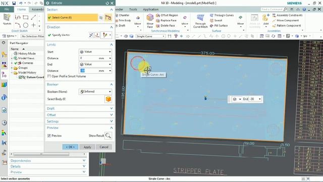Click the Curve selection icon
This screenshot has width=323, height=182.
pos(109,18)
